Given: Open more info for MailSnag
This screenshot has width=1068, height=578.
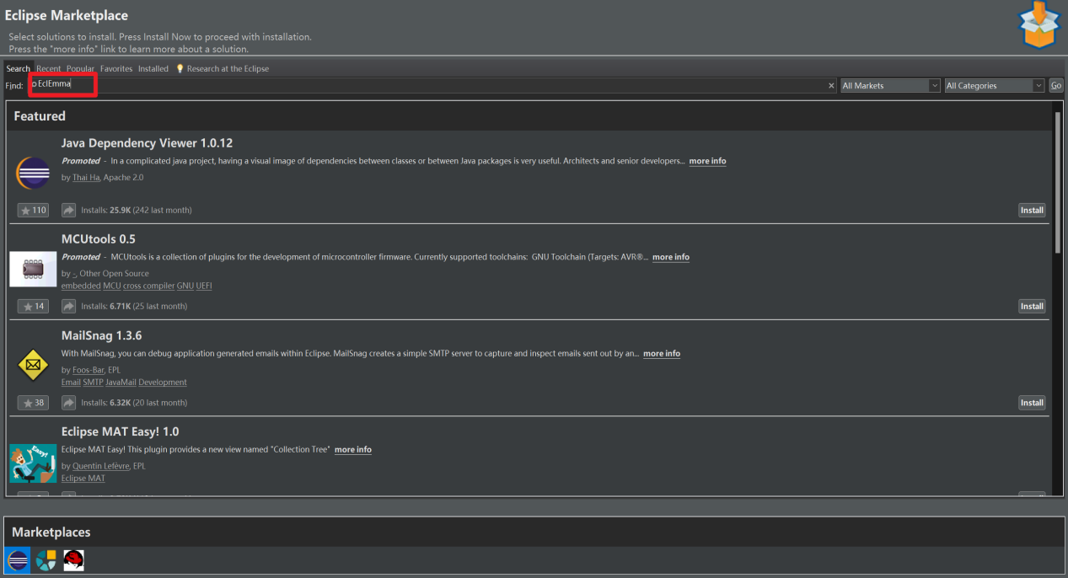Looking at the screenshot, I should tap(662, 354).
